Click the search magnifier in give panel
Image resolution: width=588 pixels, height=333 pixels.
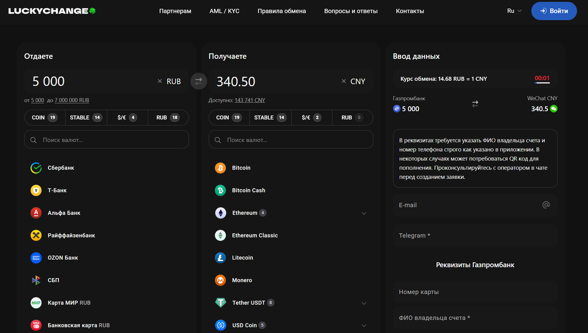pos(34,140)
